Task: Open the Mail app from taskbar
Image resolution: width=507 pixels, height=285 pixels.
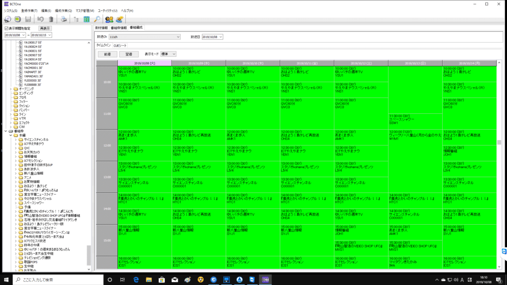Action: pos(175,280)
